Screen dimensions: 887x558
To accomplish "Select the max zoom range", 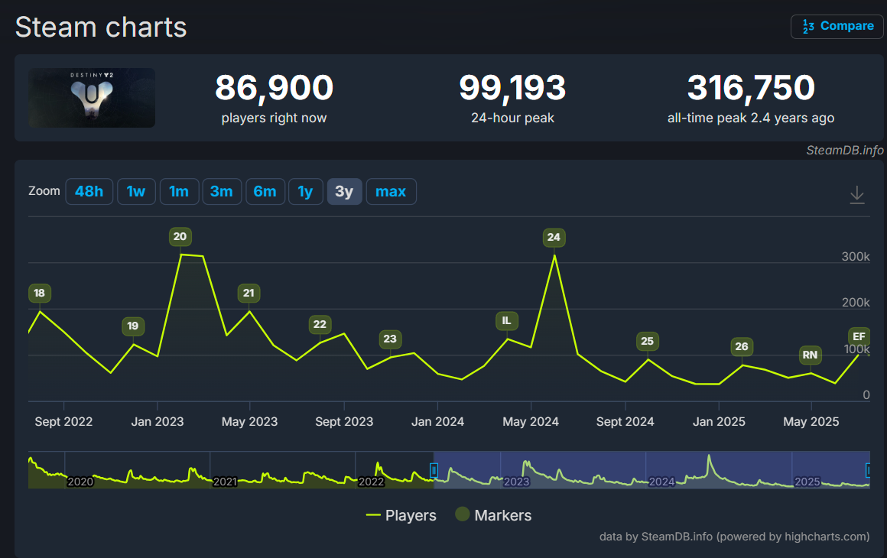I will tap(391, 192).
